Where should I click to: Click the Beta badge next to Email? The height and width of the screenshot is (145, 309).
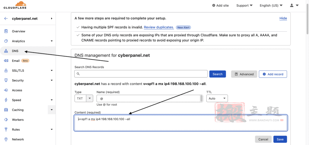click(x=25, y=61)
